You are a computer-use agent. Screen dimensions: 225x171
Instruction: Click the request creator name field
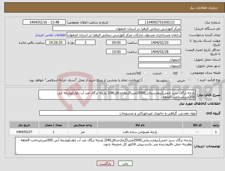[124, 35]
